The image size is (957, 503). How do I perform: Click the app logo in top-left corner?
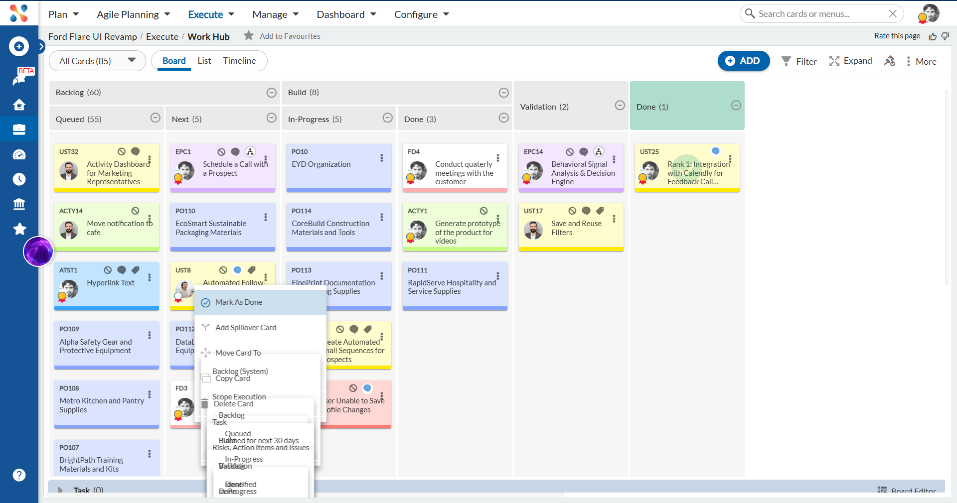click(x=19, y=13)
